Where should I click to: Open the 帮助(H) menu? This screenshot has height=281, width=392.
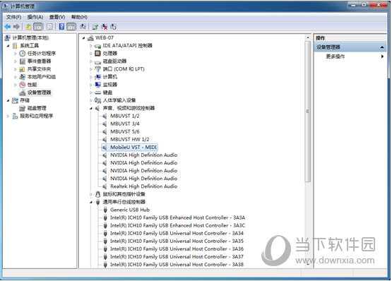pos(79,17)
